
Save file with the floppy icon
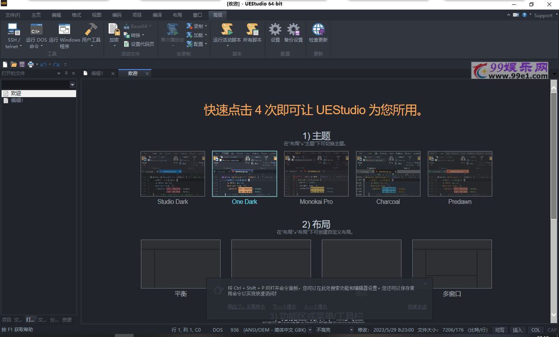click(x=21, y=64)
